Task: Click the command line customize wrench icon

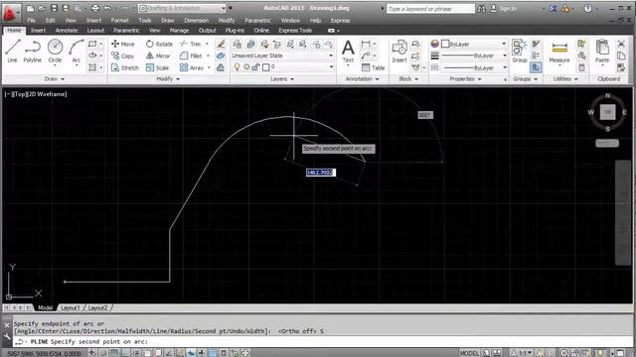Action: coord(7,336)
